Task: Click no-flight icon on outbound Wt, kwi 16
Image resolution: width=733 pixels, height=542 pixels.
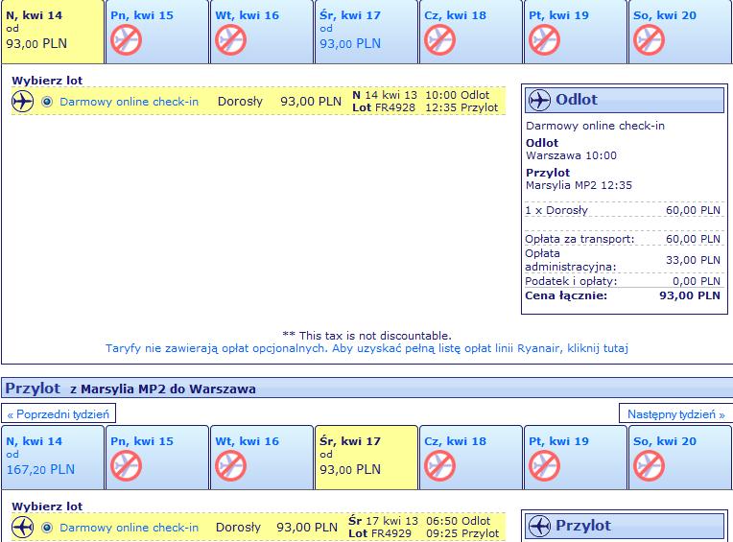Action: pyautogui.click(x=231, y=40)
